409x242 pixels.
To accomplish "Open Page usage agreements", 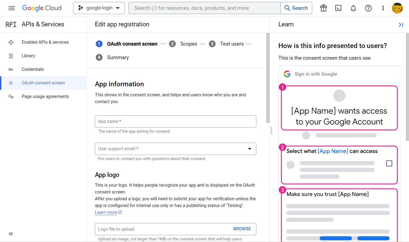I will [x=43, y=97].
